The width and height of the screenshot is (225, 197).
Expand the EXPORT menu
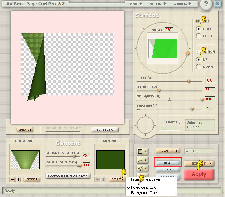pos(199,164)
